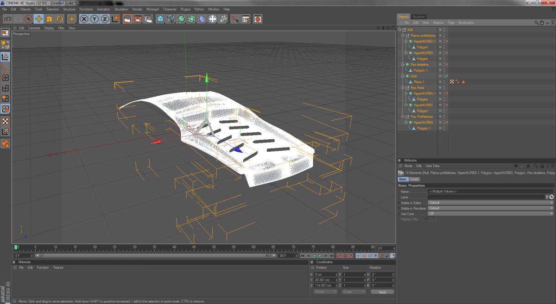
Task: Click the Undo arrow icon
Action: (7, 19)
